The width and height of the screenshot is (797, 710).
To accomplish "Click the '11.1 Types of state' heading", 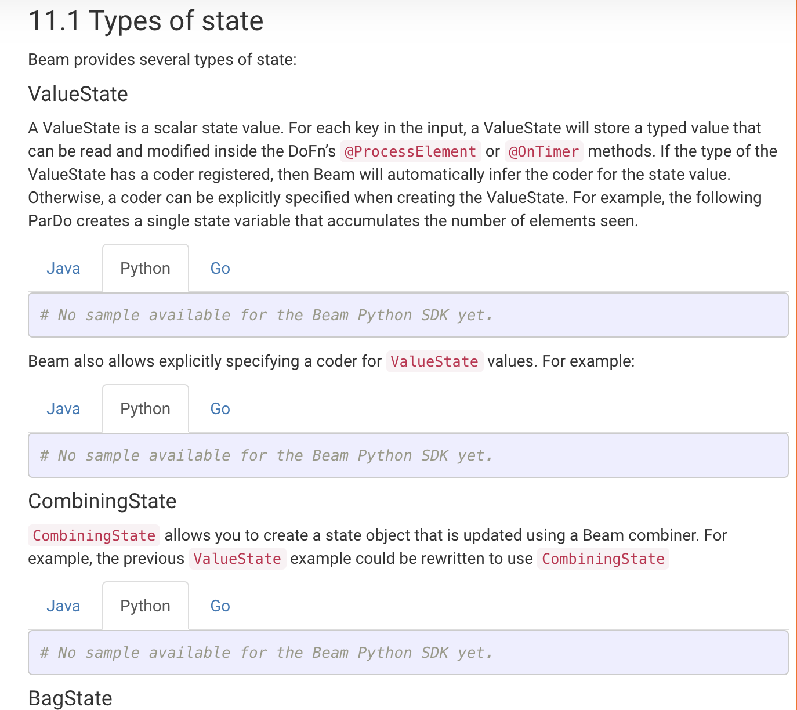I will 146,21.
